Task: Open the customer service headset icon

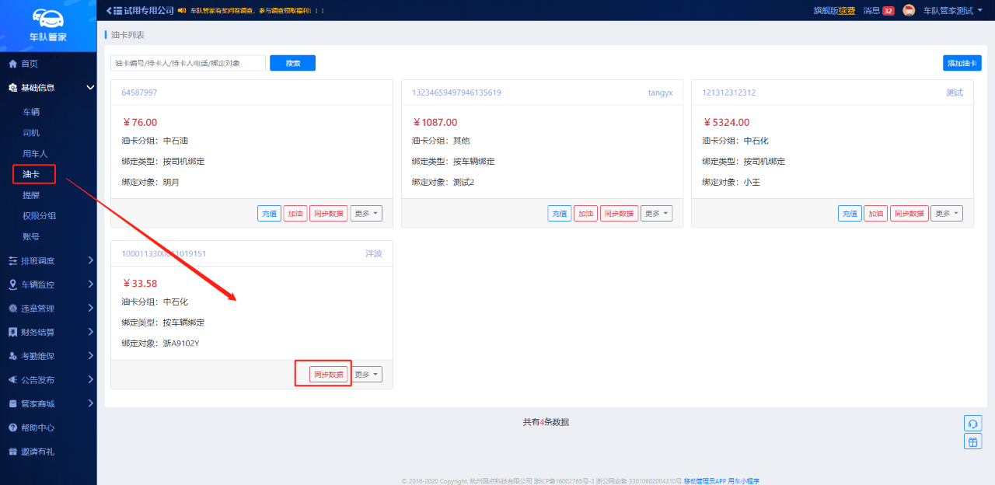Action: click(x=972, y=424)
